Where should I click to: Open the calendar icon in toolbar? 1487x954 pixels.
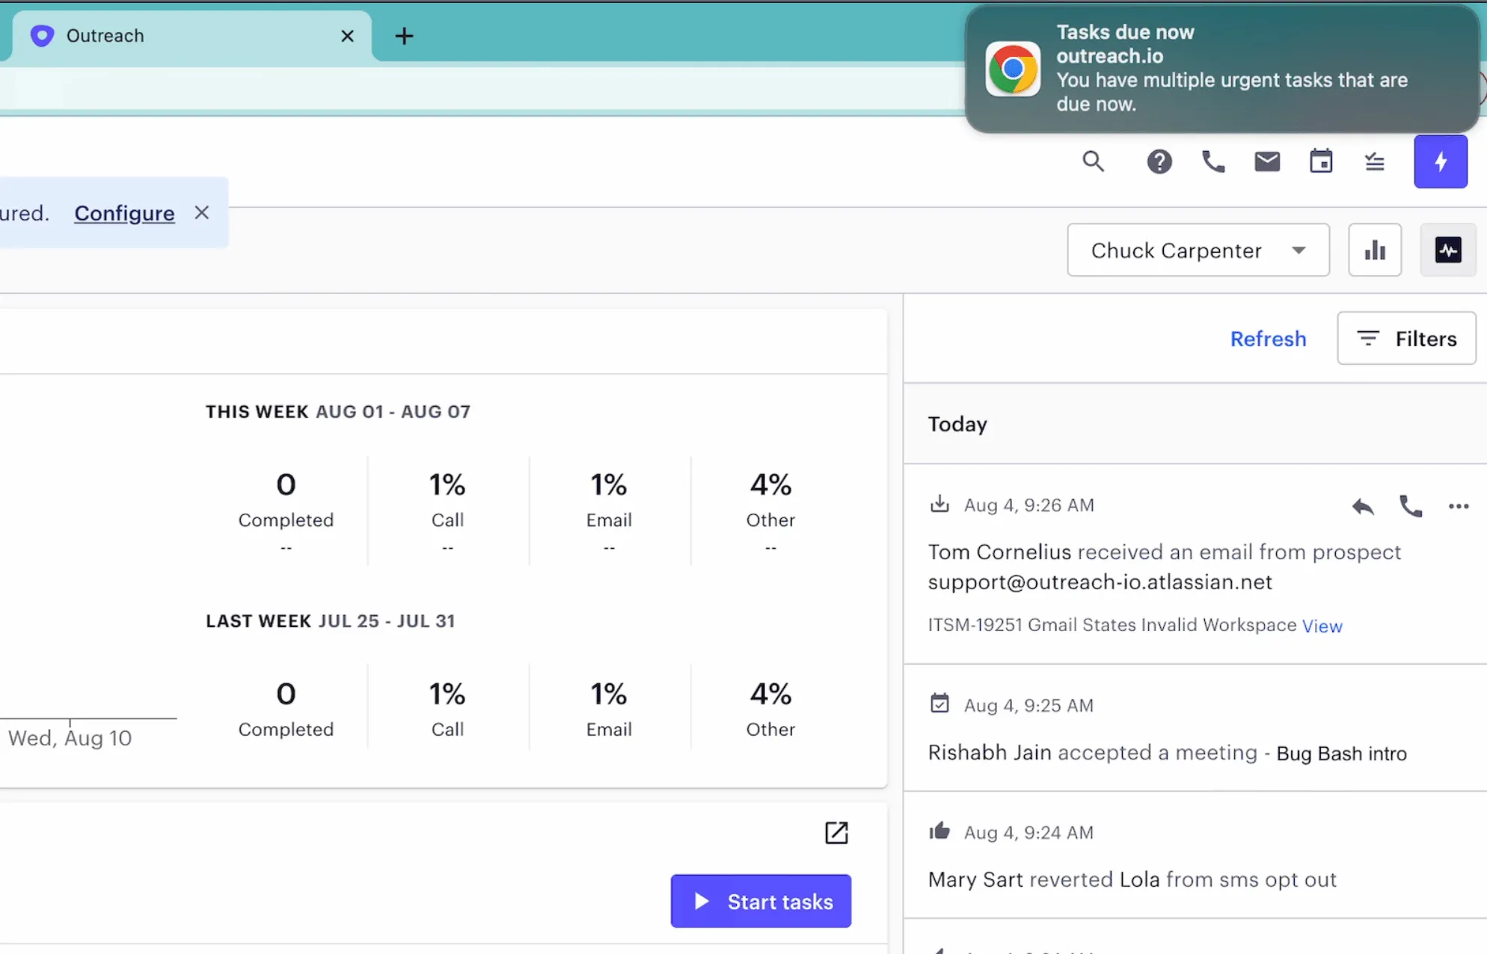point(1321,161)
